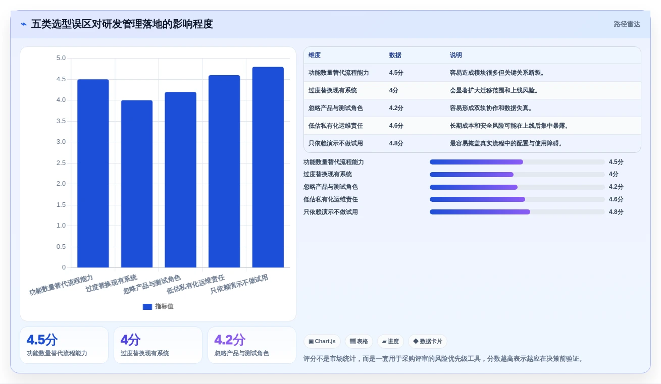Click progress bar for 忽略产品与测试角色

[x=517, y=187]
